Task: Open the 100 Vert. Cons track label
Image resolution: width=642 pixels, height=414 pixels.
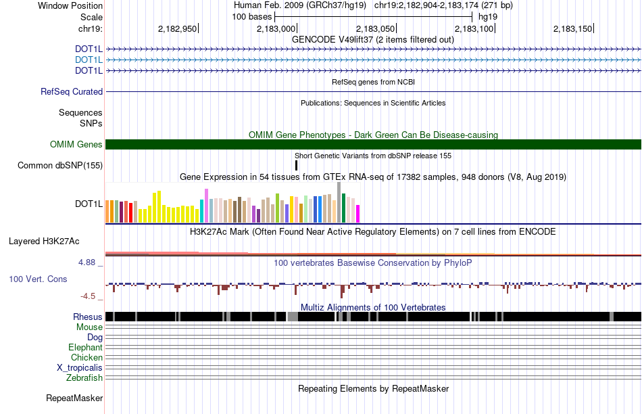Action: 38,279
